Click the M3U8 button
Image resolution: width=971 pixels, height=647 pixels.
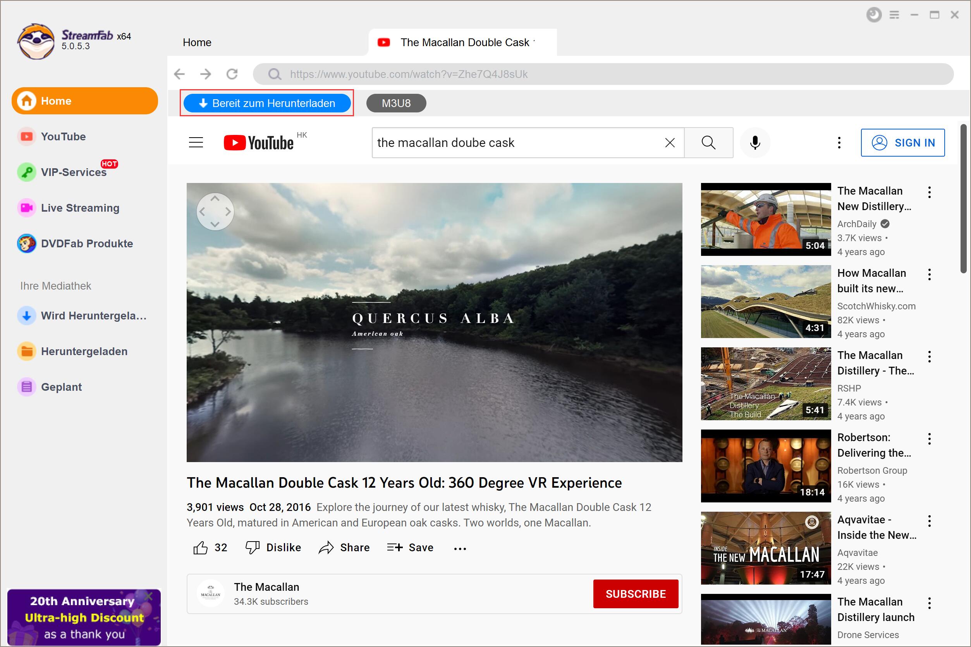coord(396,103)
